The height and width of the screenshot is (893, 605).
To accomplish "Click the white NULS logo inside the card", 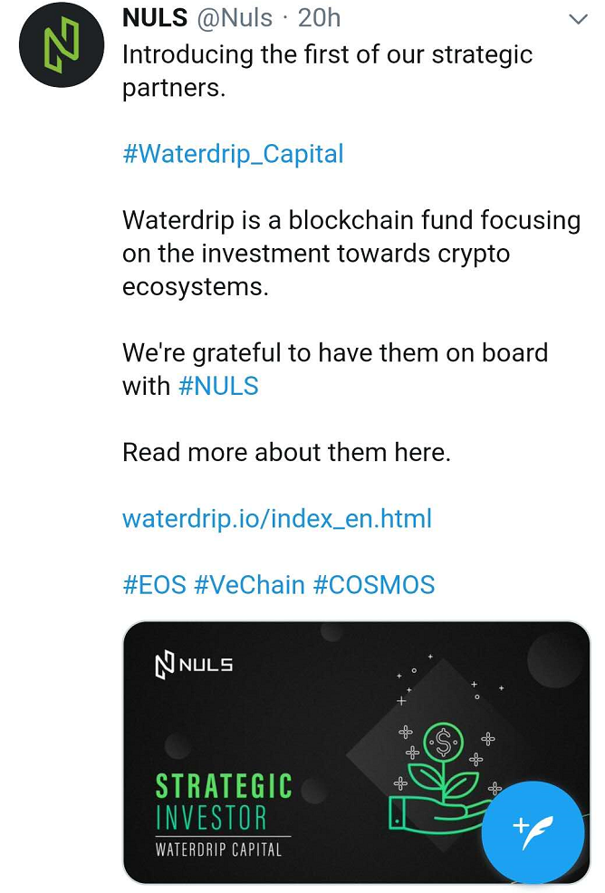I will [x=194, y=665].
